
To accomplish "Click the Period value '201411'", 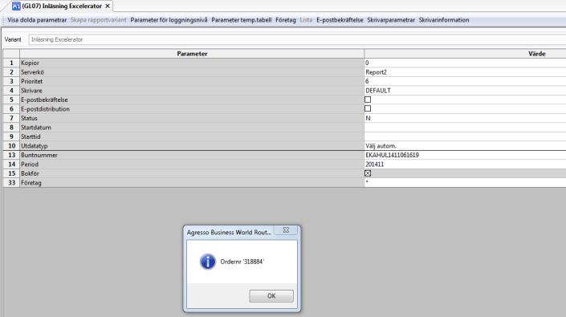I will (466, 165).
